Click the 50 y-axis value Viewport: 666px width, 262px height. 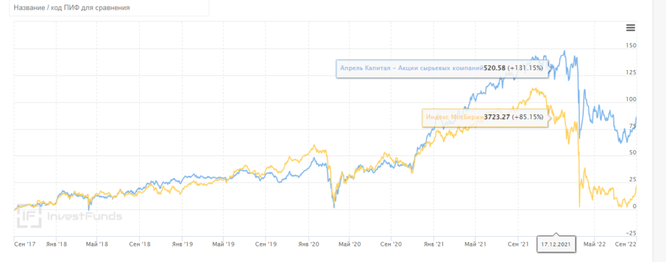[x=633, y=152]
